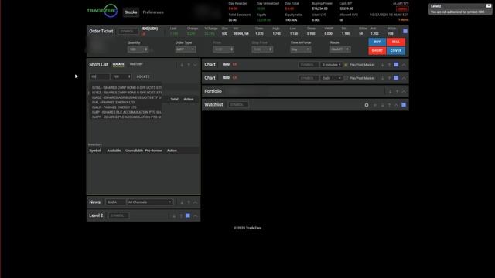Click the Level 2 color link square
Screen dimensions: 495x278
pyautogui.click(x=188, y=215)
